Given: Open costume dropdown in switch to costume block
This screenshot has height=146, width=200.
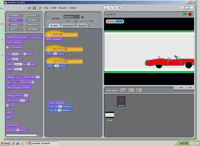Looking at the screenshot, I should tap(36, 37).
